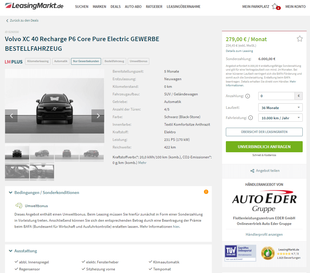Screen dimensions: 310x273
Task: Open the TÜV Saarland certification badge
Action: (x=240, y=253)
